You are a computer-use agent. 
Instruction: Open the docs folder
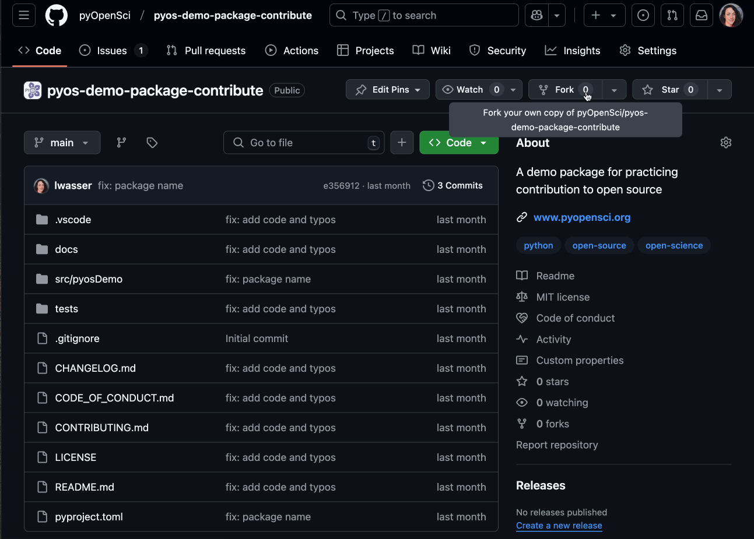pos(66,249)
